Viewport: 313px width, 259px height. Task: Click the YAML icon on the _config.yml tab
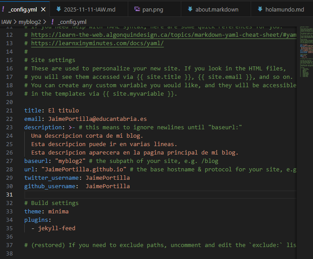click(x=4, y=9)
